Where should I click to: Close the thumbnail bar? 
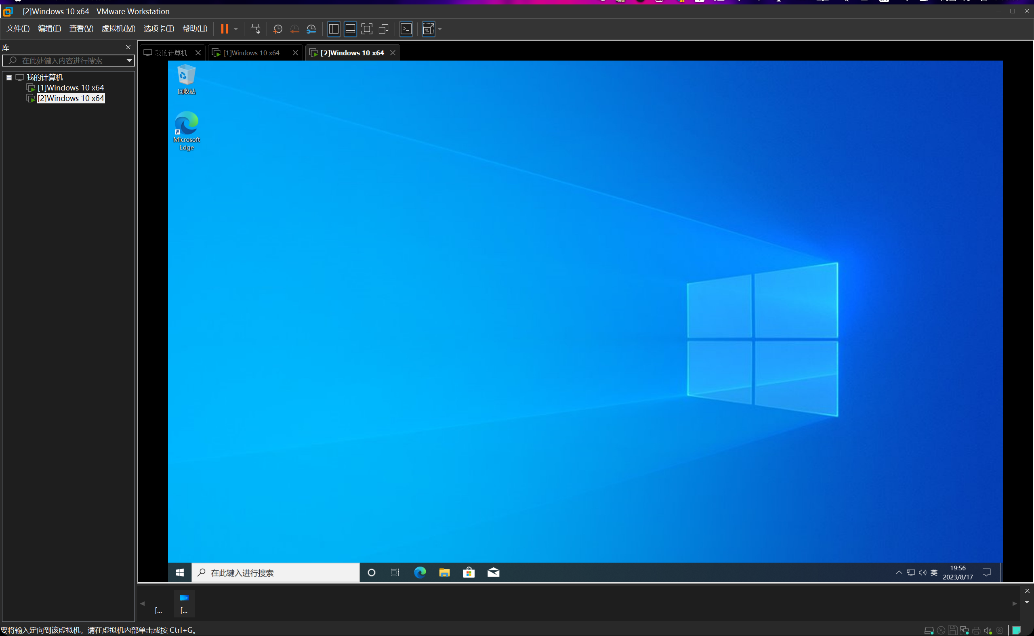pyautogui.click(x=1027, y=590)
